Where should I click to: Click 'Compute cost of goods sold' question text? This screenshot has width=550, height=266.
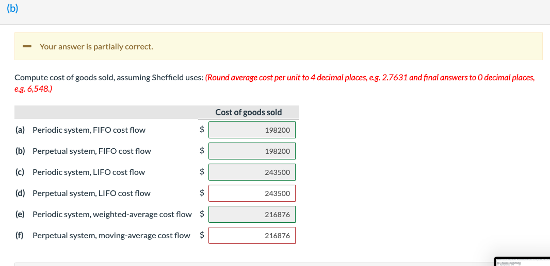(x=109, y=78)
